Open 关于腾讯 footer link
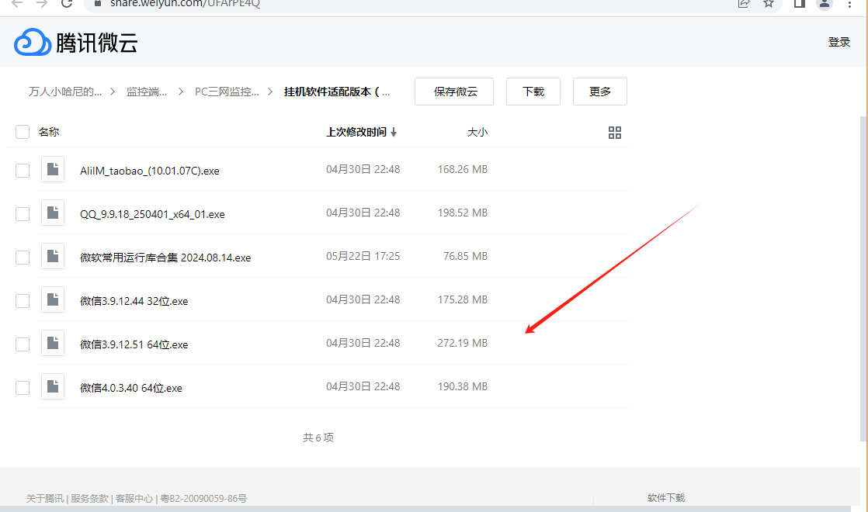 pyautogui.click(x=45, y=498)
